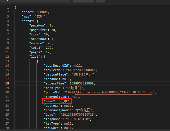Select the accessTime value 1588952323000
This screenshot has width=170, height=131.
82,83
